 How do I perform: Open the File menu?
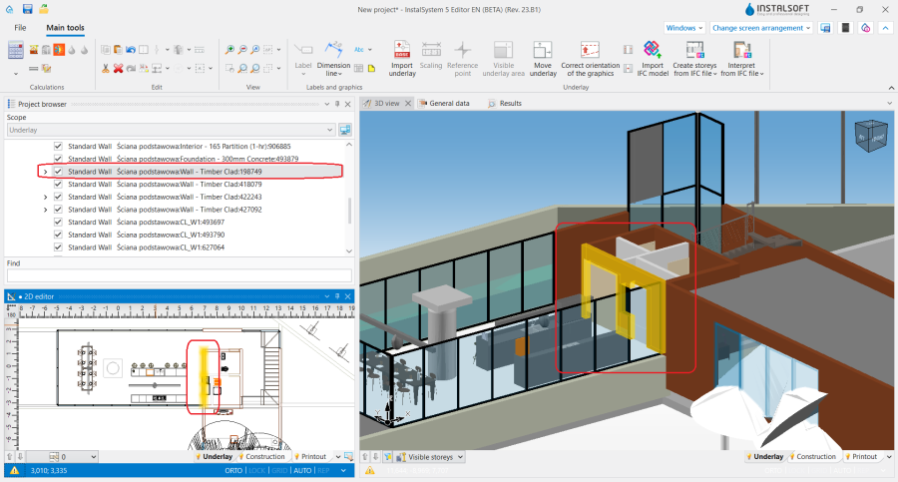(20, 28)
